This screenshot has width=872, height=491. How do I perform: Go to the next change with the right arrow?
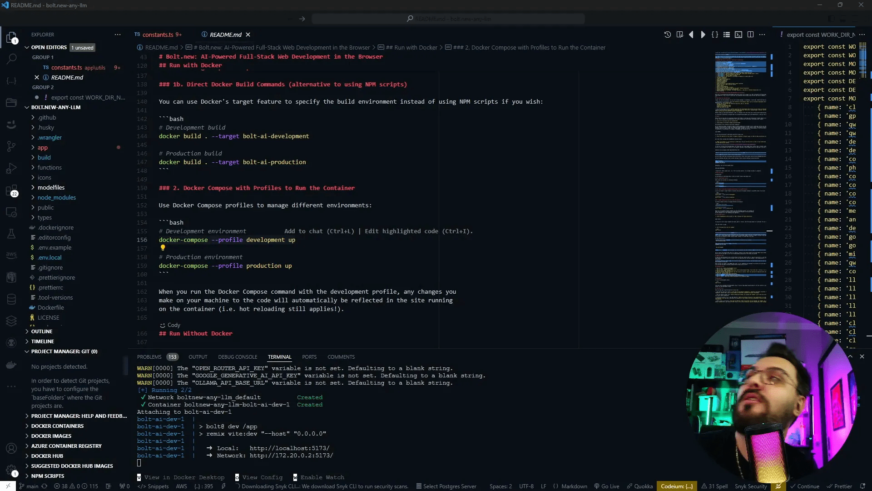point(703,35)
